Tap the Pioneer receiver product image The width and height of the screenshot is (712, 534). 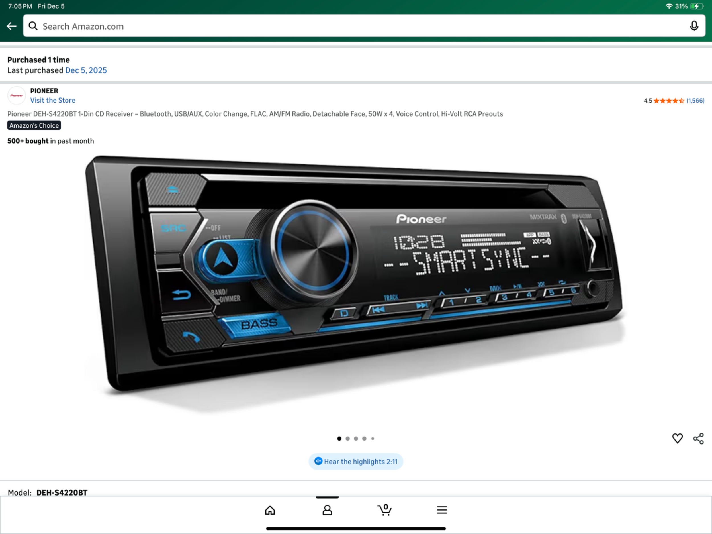[x=354, y=277]
